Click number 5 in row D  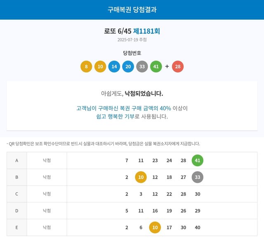(127, 211)
